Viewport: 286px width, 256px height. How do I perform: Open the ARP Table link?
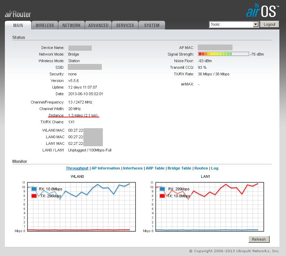point(155,168)
